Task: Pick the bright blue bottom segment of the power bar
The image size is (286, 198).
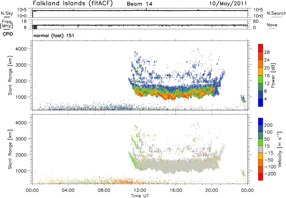Action: [261, 103]
